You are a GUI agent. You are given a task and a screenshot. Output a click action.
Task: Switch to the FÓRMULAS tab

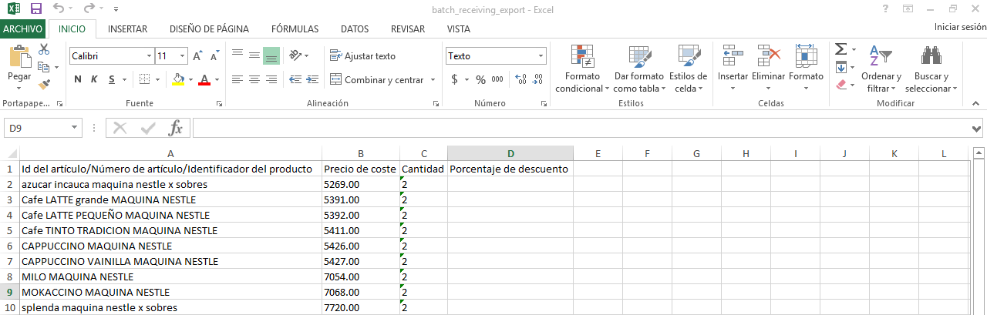[295, 29]
